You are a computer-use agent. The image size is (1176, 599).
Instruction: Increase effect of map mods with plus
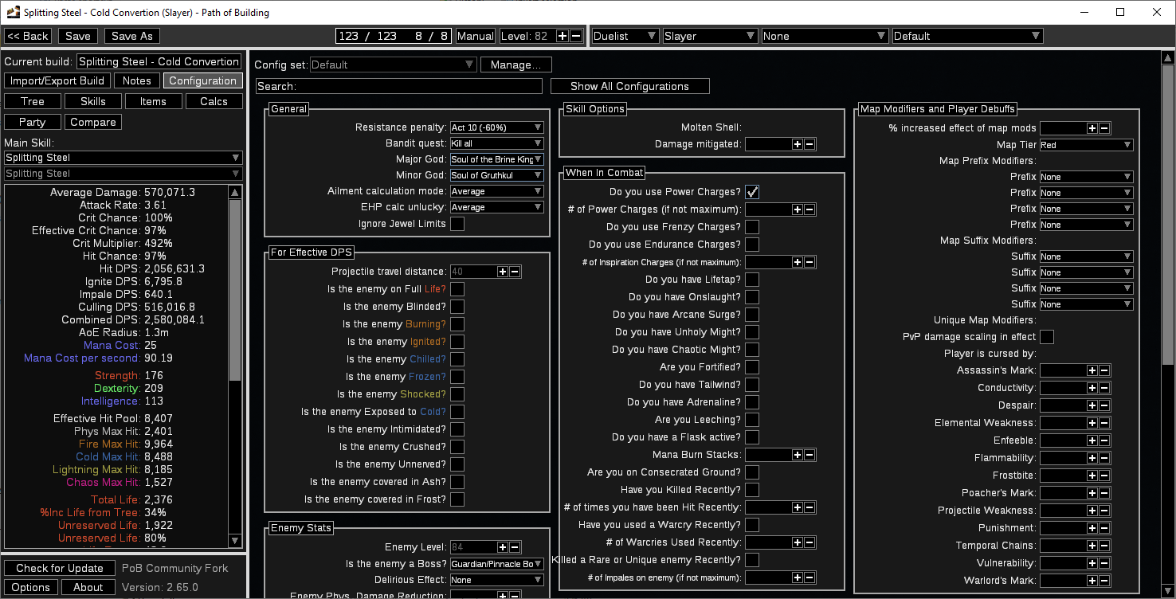[x=1092, y=128]
